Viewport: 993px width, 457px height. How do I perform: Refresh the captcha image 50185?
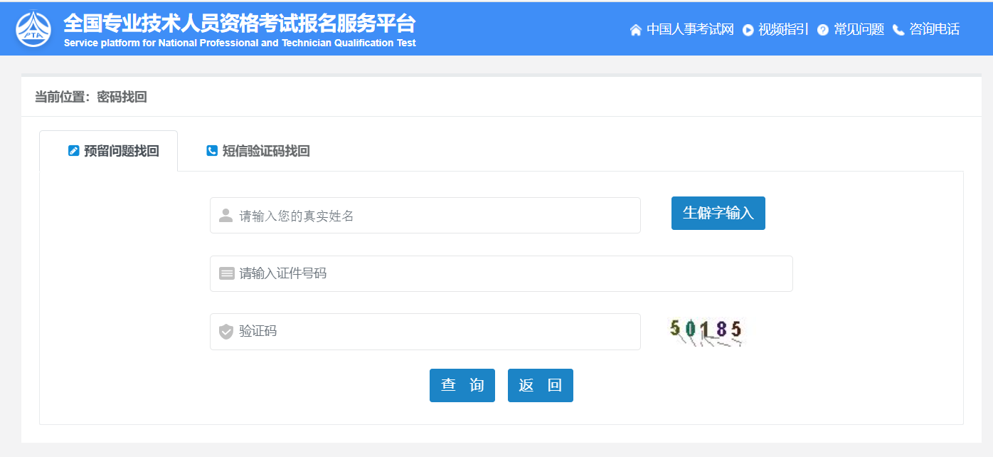pyautogui.click(x=706, y=332)
